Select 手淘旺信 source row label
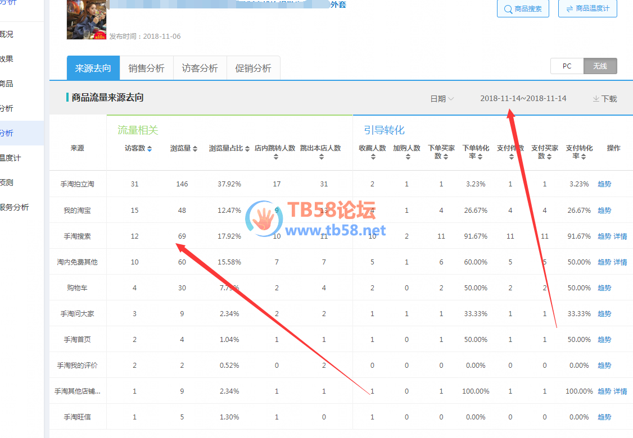Screen dimensions: 633x438 [77, 417]
